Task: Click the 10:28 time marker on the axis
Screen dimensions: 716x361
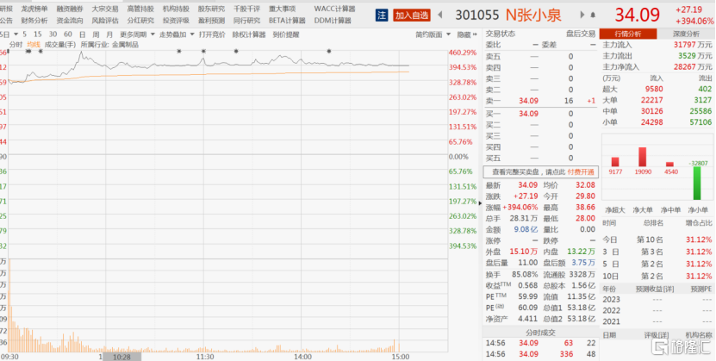Action: click(x=122, y=357)
